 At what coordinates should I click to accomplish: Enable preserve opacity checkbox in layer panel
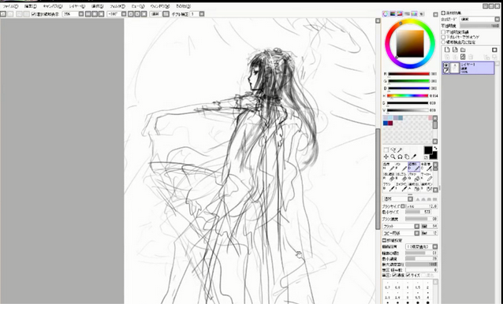(445, 31)
